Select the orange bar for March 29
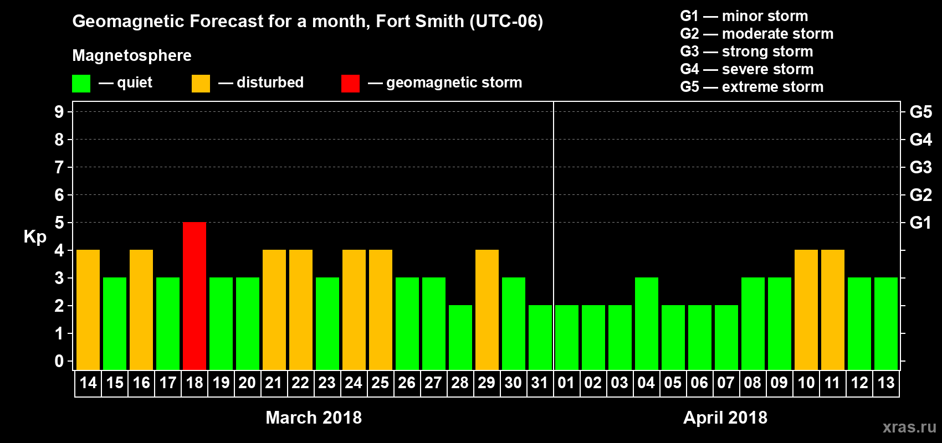 [x=487, y=310]
